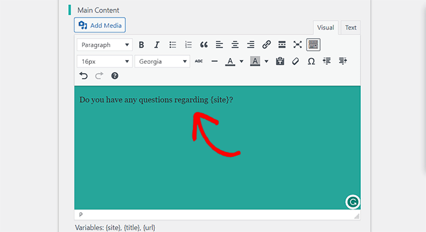Open the text color picker arrow
Screen dimensions: 426x232
(x=241, y=61)
